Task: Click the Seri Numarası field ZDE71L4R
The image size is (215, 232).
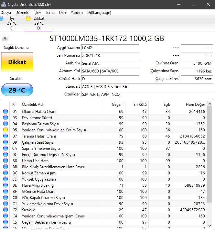Action: 110,55
